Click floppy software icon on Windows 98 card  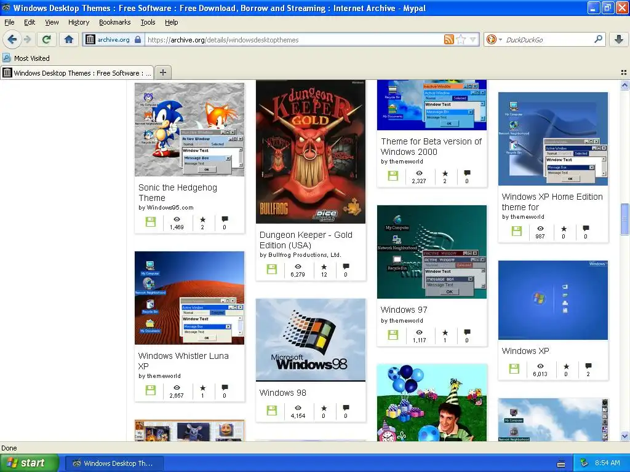click(x=272, y=410)
